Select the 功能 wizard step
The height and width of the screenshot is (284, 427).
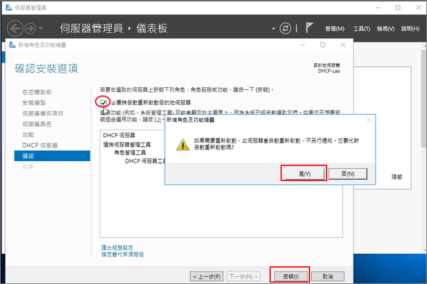coord(28,135)
